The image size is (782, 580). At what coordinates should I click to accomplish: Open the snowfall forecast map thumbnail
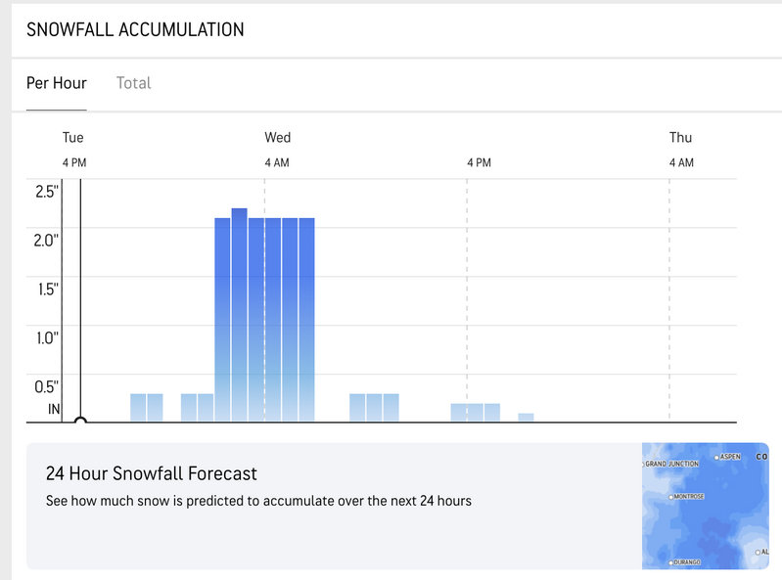point(705,506)
